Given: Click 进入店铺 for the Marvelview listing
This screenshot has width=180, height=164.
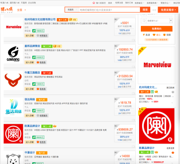Looking at the screenshot, I should [30, 35].
